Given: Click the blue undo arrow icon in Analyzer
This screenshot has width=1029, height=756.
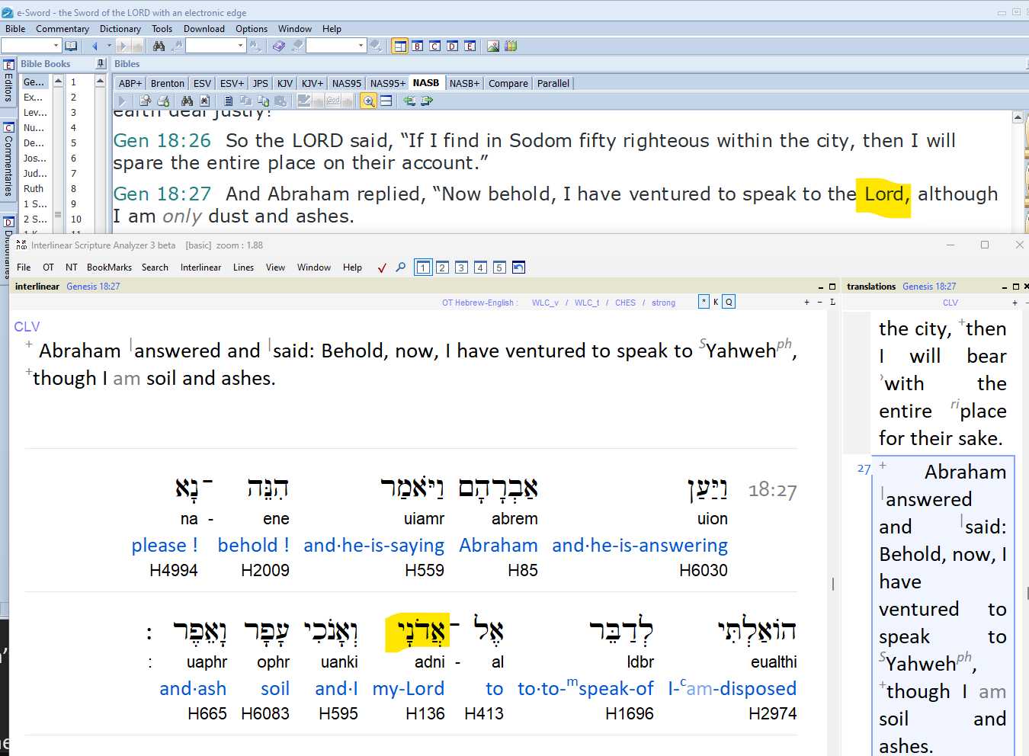Looking at the screenshot, I should point(518,267).
